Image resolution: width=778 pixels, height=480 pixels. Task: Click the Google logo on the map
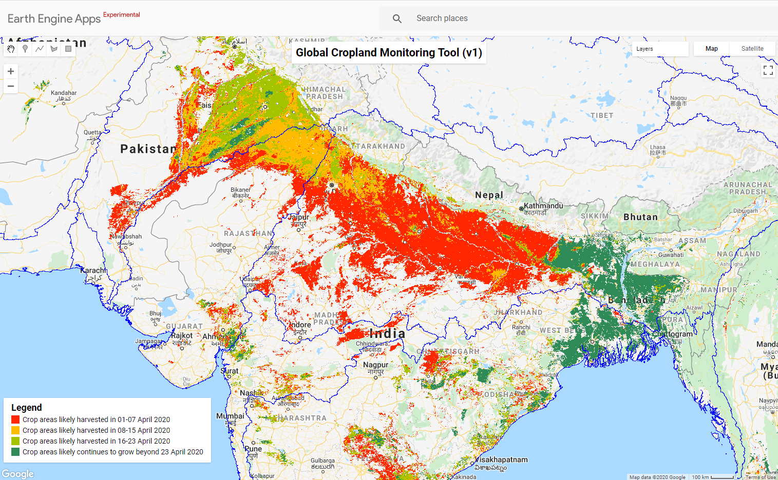tap(17, 473)
